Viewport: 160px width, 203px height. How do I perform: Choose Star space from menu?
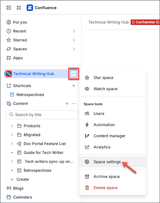112,78
